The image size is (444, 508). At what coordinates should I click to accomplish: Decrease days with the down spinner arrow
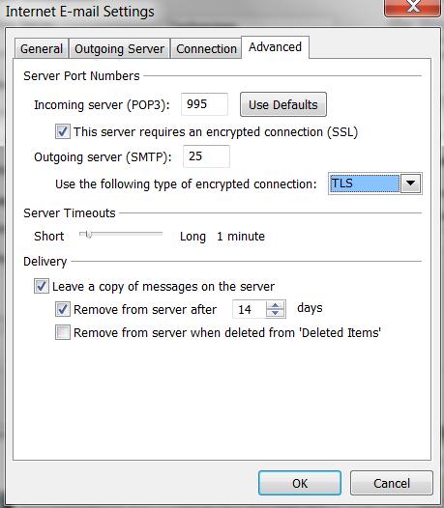(x=276, y=313)
